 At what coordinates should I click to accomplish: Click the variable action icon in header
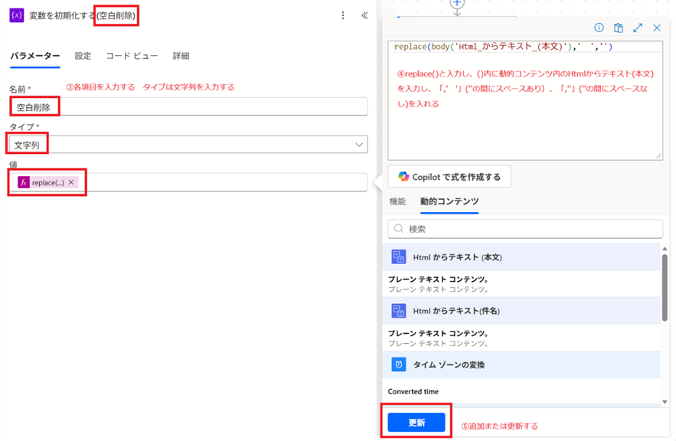[16, 15]
